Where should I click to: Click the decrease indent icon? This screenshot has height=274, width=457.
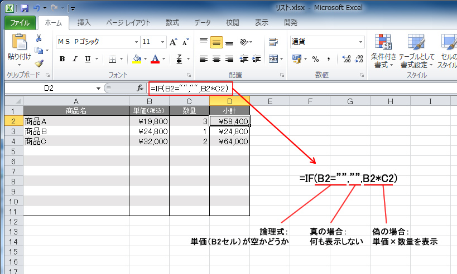tap(244, 59)
